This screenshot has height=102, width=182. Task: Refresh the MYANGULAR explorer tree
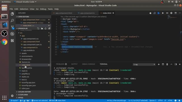[45, 28]
